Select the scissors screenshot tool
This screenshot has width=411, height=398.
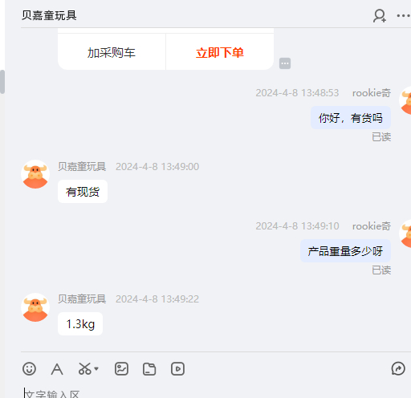(85, 369)
